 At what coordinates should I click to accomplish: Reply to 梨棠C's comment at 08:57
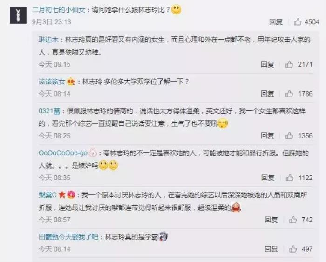tap(271, 220)
